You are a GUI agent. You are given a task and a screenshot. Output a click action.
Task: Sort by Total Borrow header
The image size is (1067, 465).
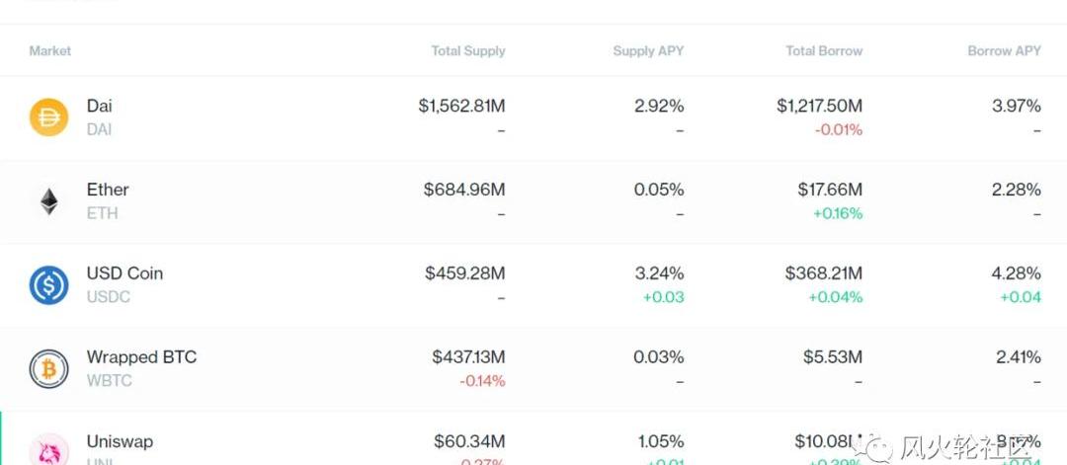824,50
